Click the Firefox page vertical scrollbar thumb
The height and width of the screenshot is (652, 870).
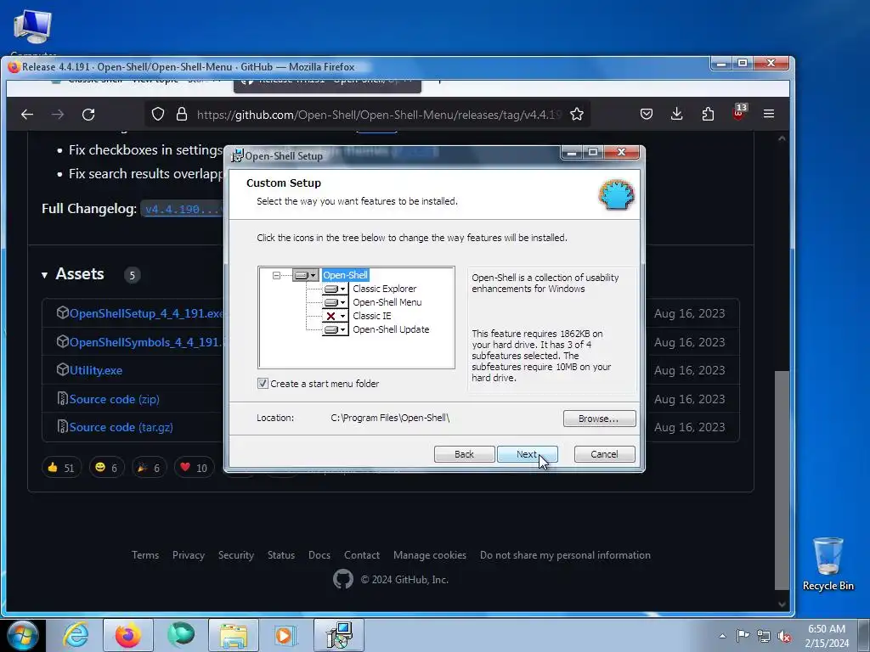point(782,481)
